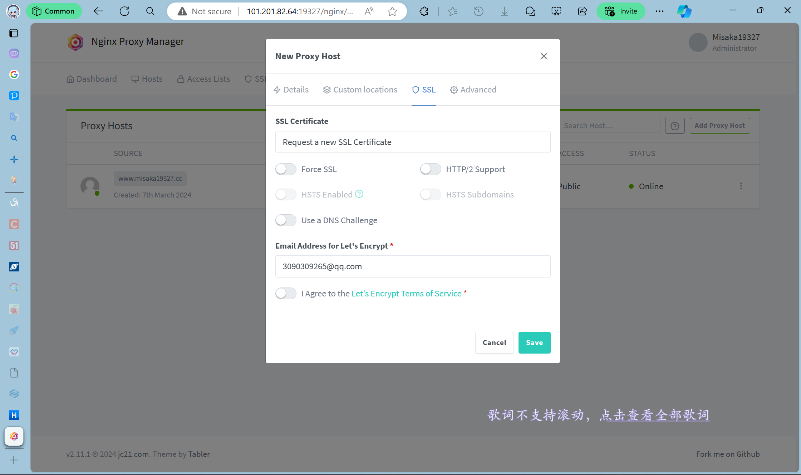801x475 pixels.
Task: Enable HTTP/2 Support switch
Action: (431, 169)
